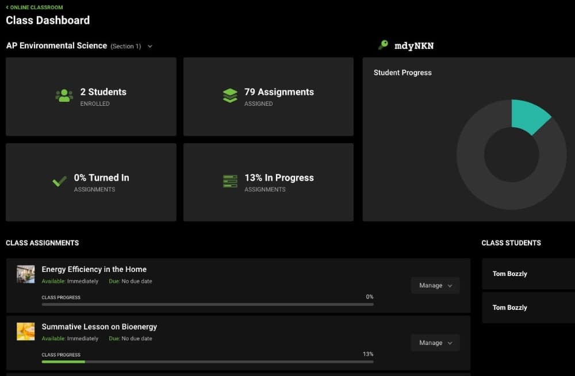Click the stacked layers assignments icon
575x376 pixels.
coord(230,96)
